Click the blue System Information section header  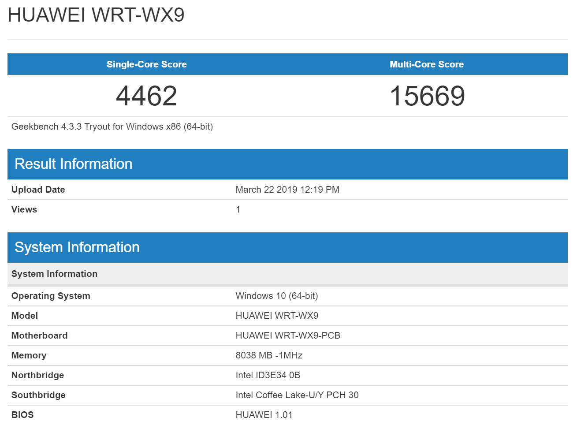pos(287,247)
